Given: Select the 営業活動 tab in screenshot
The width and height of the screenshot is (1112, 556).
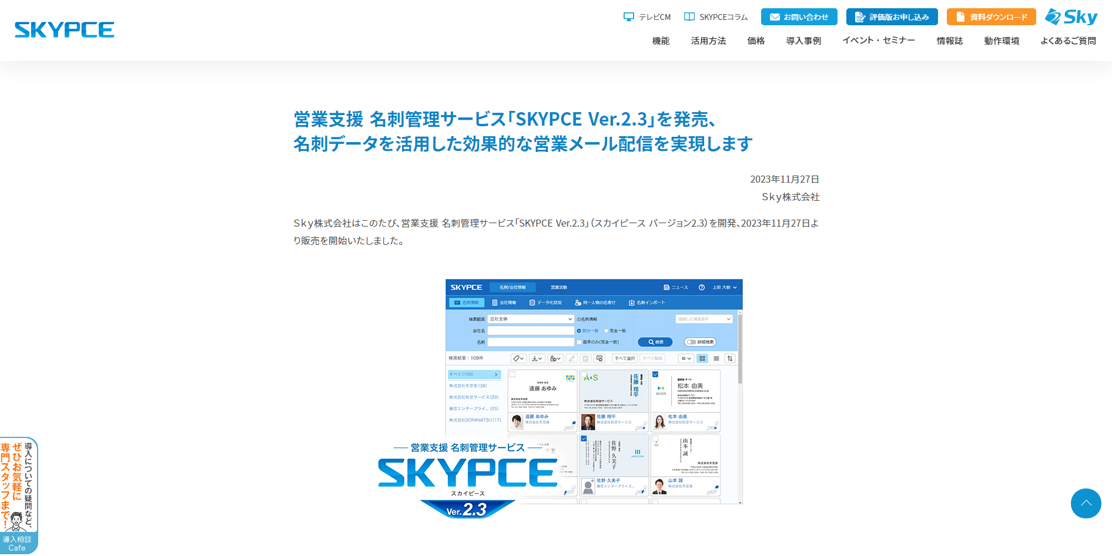Looking at the screenshot, I should (559, 287).
